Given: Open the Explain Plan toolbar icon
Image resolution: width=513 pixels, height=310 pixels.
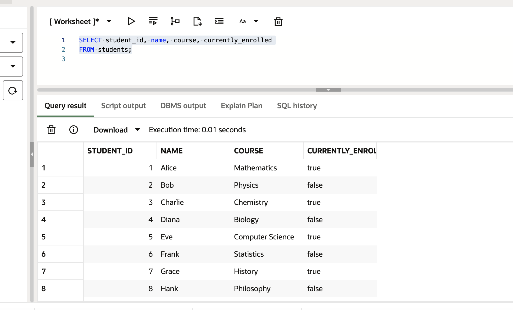Looking at the screenshot, I should [x=175, y=21].
